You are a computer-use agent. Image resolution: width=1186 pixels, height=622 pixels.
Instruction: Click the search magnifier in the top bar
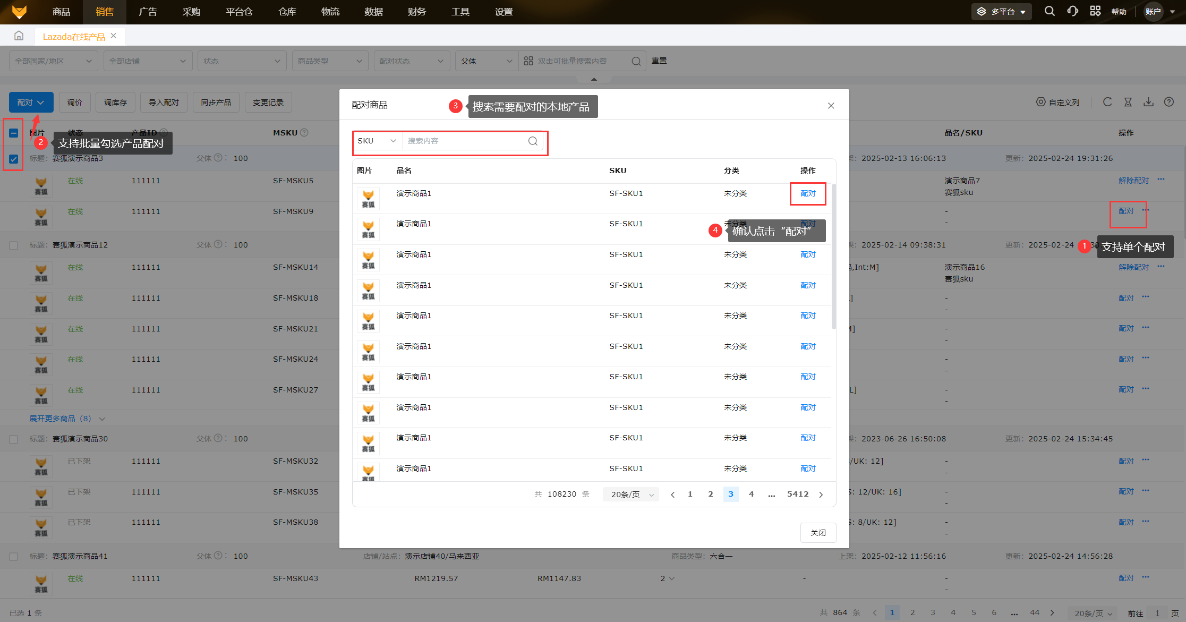point(1049,11)
